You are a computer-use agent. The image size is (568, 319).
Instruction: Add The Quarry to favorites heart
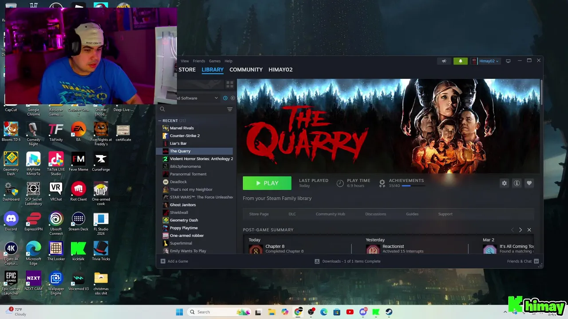(529, 183)
